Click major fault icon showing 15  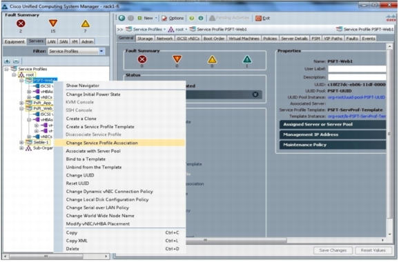(53, 23)
